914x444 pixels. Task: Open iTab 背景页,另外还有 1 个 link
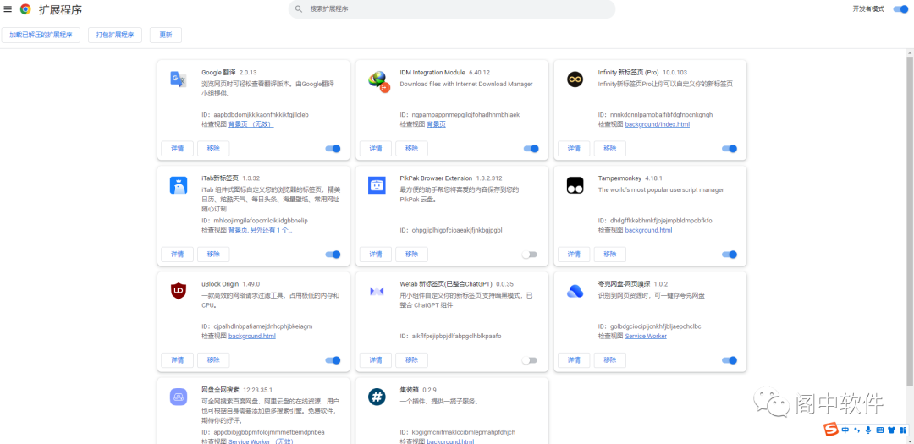[260, 230]
